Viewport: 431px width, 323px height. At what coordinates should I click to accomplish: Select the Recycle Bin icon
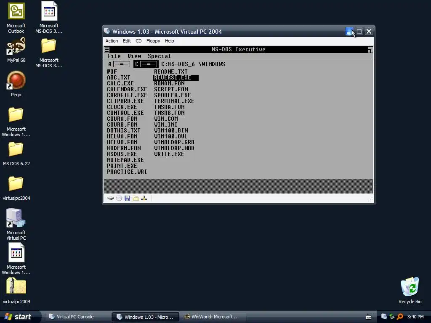tap(410, 291)
